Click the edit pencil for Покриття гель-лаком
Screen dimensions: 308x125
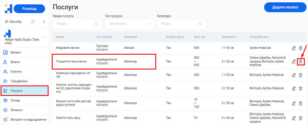[x=294, y=62]
